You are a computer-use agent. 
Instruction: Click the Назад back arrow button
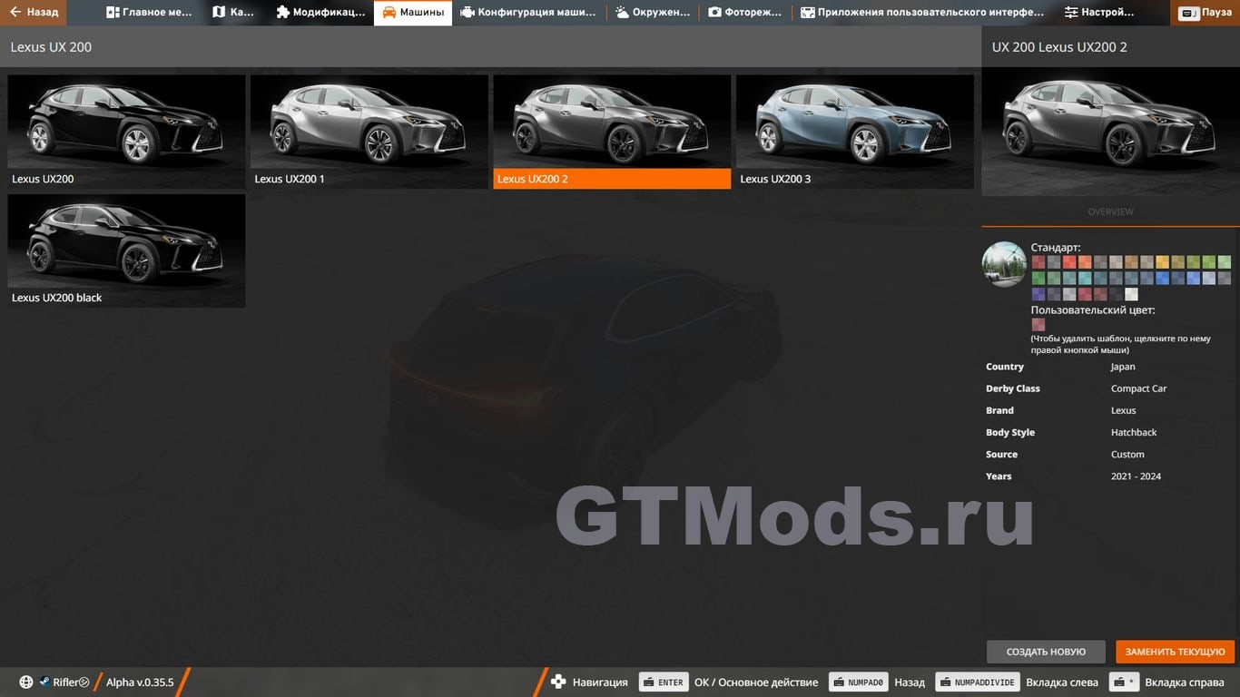[x=34, y=13]
